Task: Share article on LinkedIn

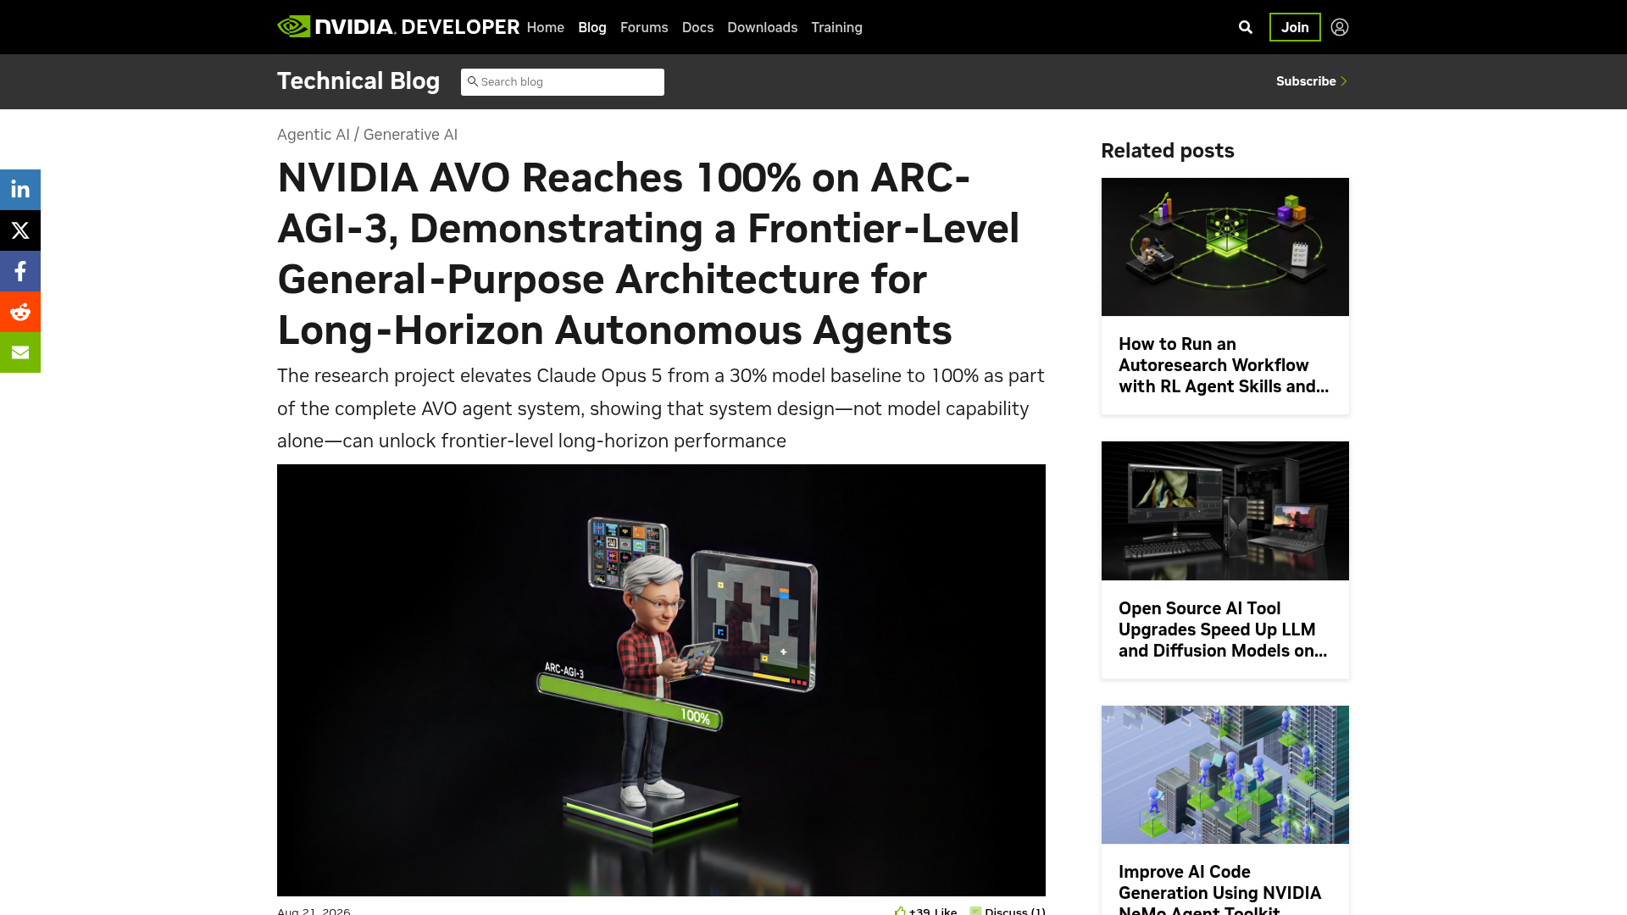Action: click(20, 190)
